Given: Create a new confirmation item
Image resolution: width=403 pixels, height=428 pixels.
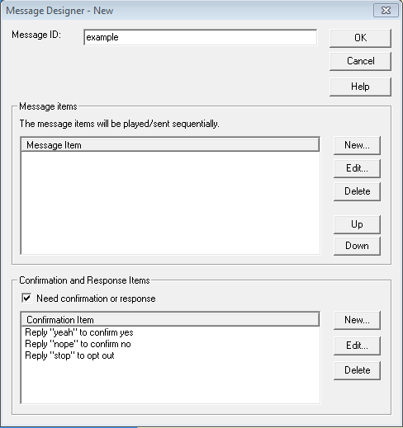Looking at the screenshot, I should tap(357, 320).
